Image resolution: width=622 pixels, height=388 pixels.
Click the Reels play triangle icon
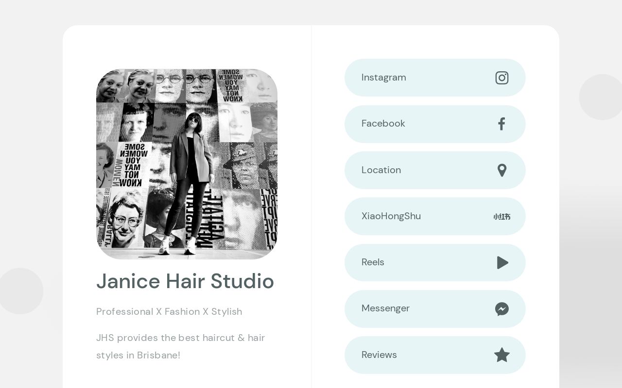point(502,263)
